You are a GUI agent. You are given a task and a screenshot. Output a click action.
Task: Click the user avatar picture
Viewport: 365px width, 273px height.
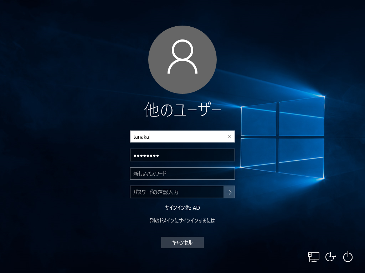[x=182, y=60]
